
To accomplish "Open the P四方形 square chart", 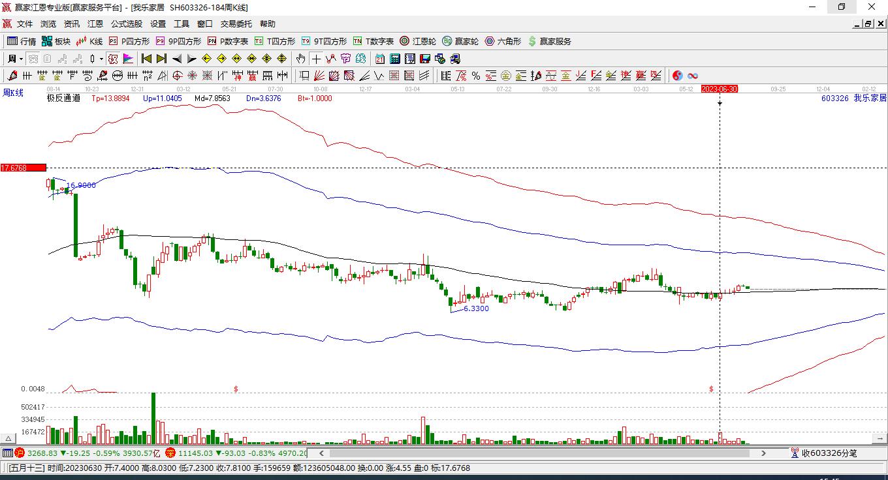I will (x=129, y=41).
